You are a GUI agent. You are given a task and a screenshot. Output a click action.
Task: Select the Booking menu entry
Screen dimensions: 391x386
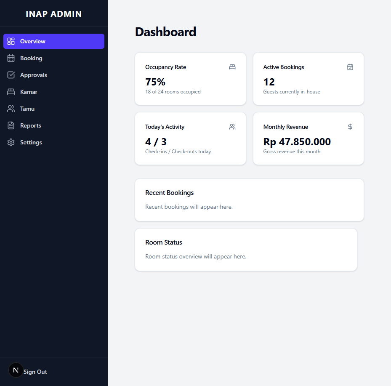pos(31,58)
